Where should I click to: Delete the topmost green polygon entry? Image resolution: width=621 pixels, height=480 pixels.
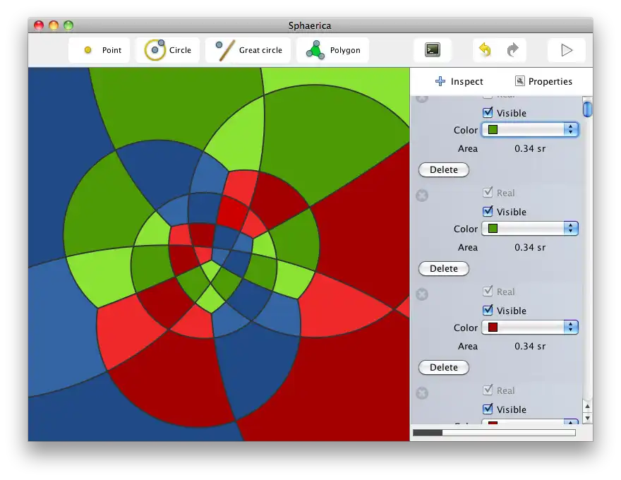(x=444, y=169)
